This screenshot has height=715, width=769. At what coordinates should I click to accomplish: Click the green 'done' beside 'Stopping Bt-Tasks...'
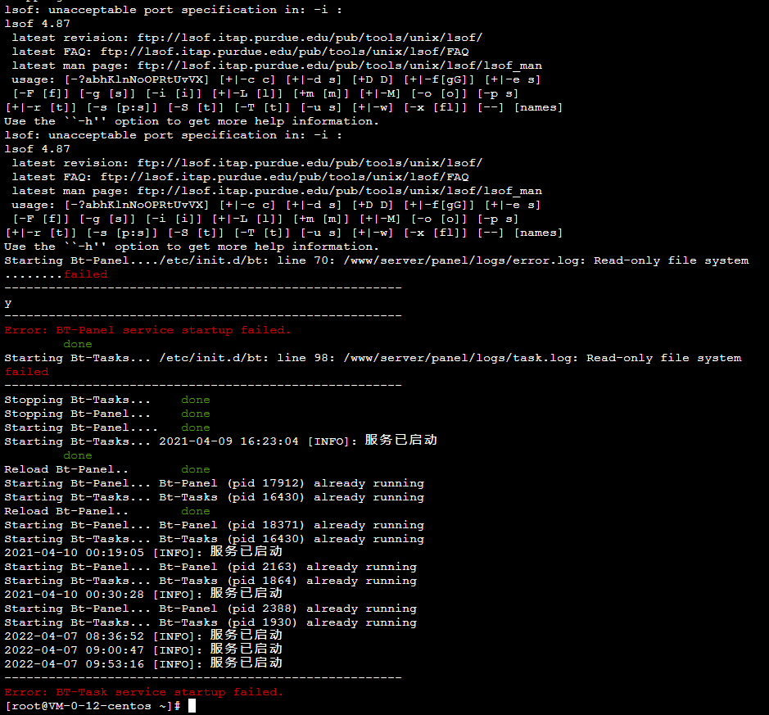[x=196, y=400]
